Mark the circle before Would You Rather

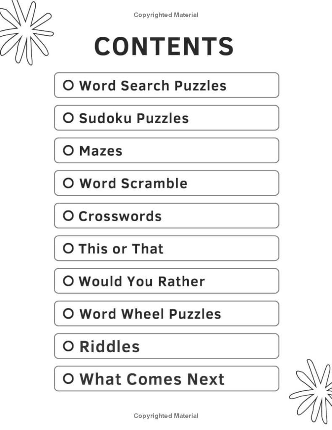click(x=68, y=281)
